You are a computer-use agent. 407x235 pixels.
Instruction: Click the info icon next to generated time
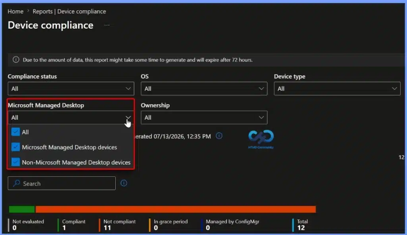click(x=219, y=136)
